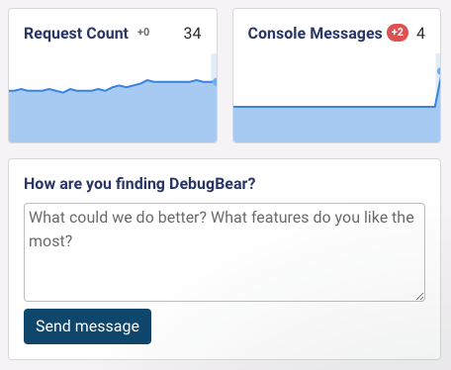Click the spike at end of Console Messages line
The height and width of the screenshot is (370, 451).
click(437, 91)
